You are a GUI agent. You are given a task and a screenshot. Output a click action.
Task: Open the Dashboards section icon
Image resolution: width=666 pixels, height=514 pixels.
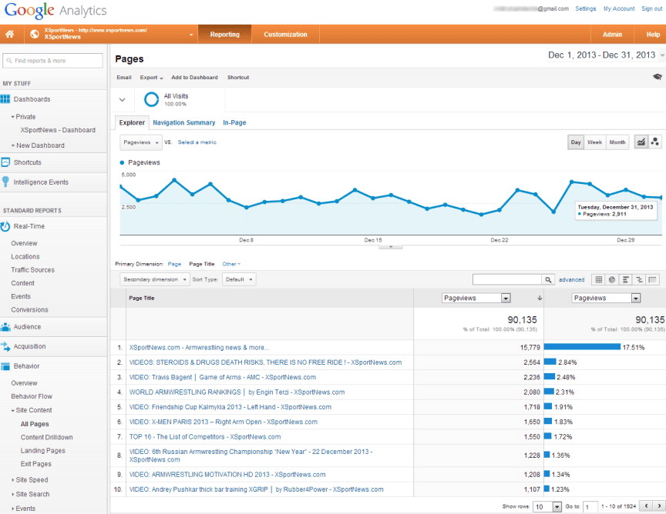tap(5, 99)
